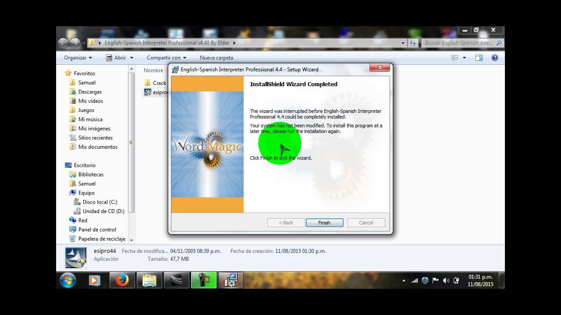Minimize the Explorer window

465,30
